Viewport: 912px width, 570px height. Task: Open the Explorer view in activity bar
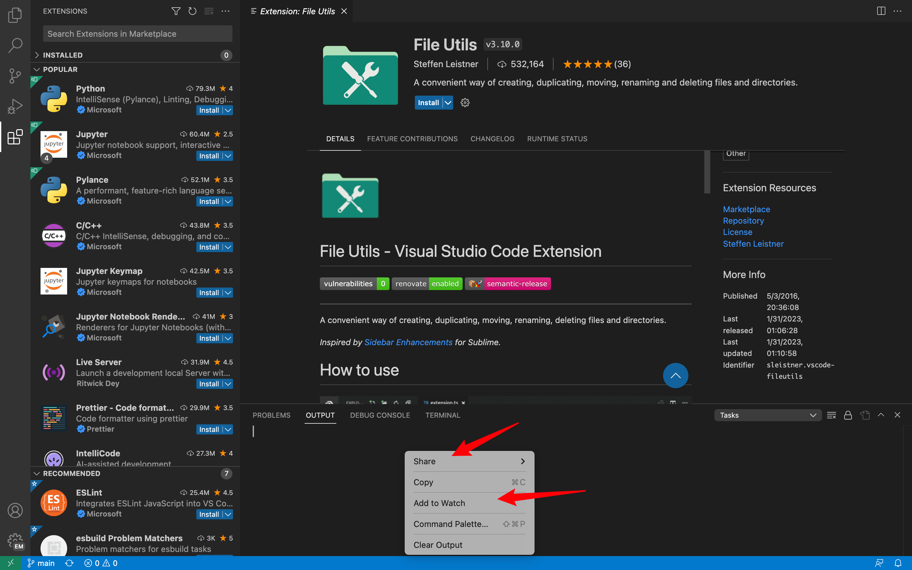(15, 15)
